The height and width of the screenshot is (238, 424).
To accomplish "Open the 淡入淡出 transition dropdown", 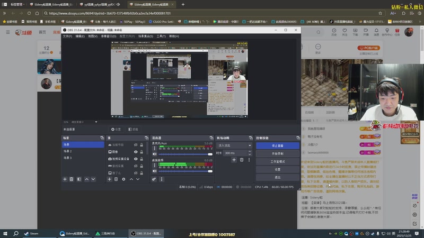I will tap(234, 145).
